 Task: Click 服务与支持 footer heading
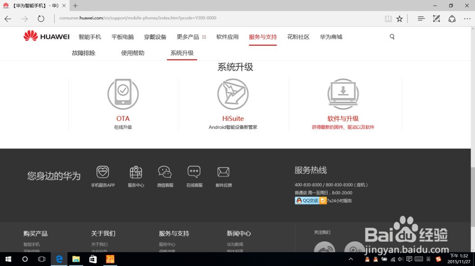click(174, 233)
